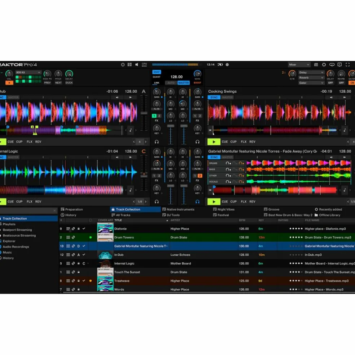
Task: Open the Festival playlist tab
Action: 221,215
